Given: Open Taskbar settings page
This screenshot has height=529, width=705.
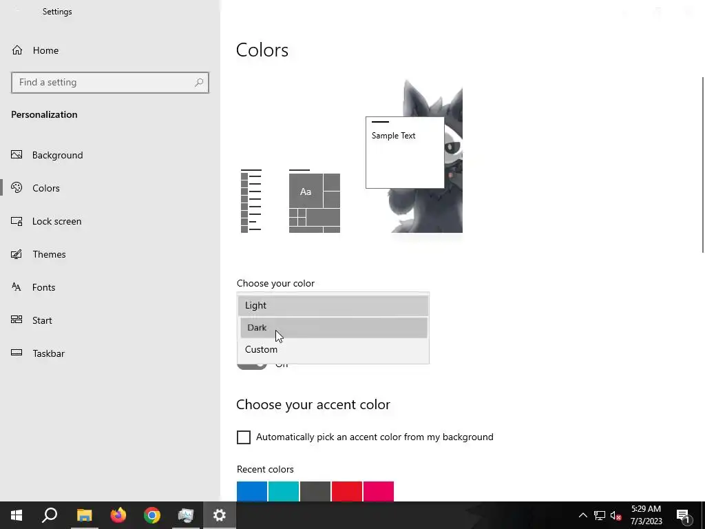Looking at the screenshot, I should click(x=49, y=353).
